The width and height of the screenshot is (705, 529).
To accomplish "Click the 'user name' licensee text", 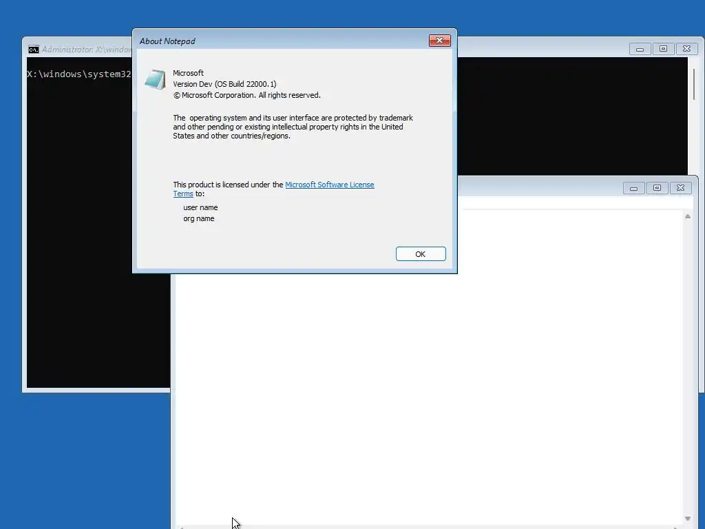I will (200, 207).
